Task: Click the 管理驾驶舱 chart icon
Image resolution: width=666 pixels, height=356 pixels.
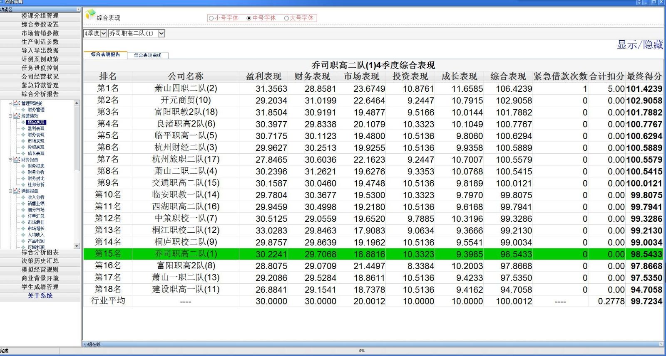Action: [17, 103]
